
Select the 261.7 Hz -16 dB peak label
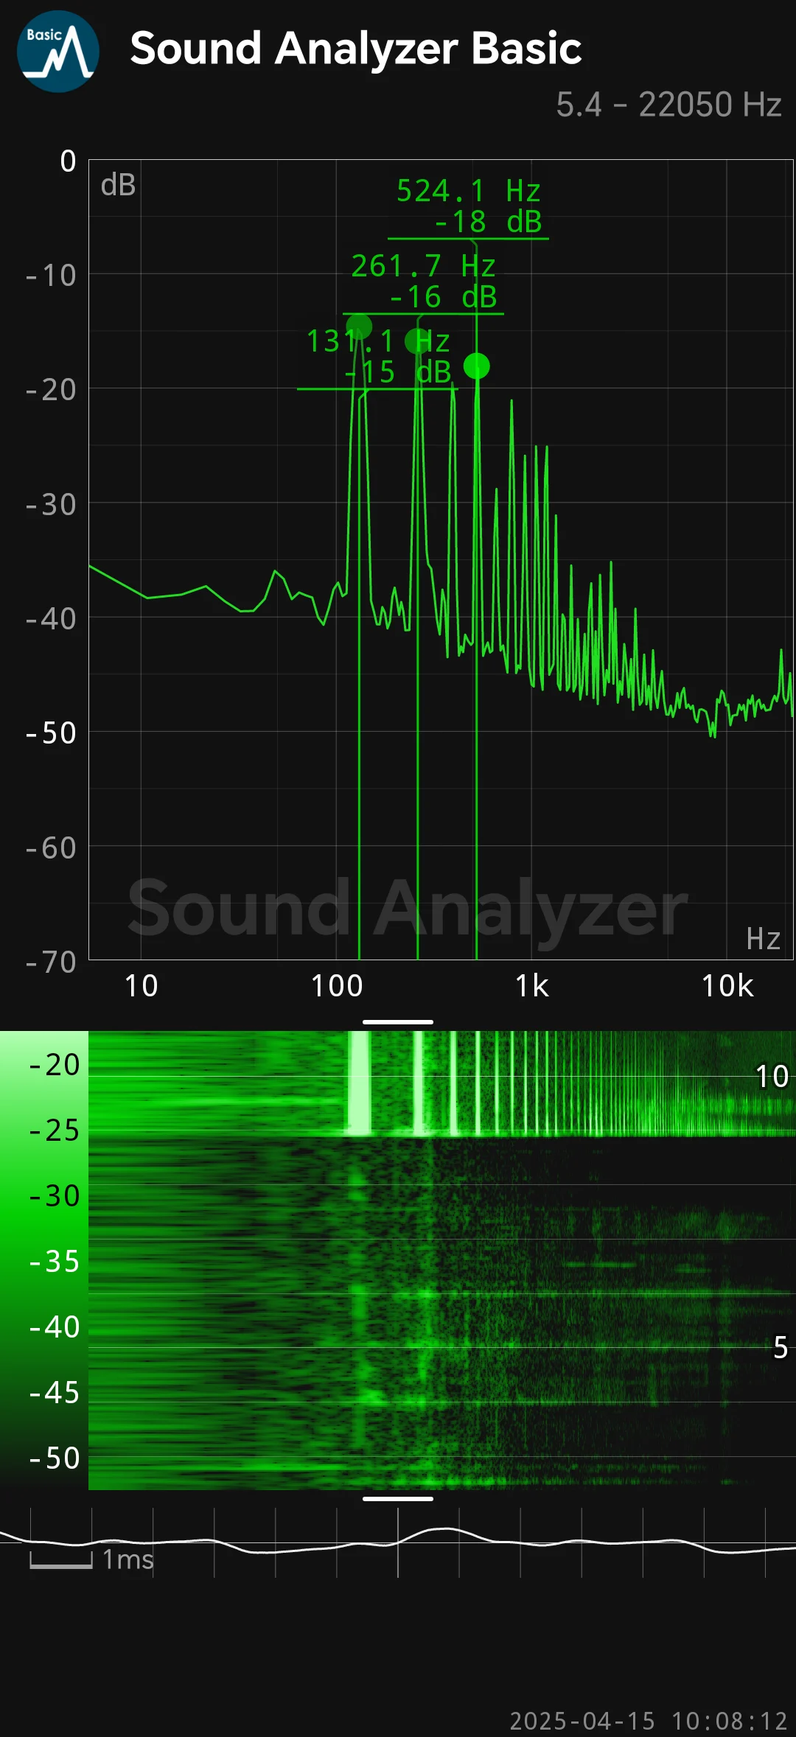[424, 282]
